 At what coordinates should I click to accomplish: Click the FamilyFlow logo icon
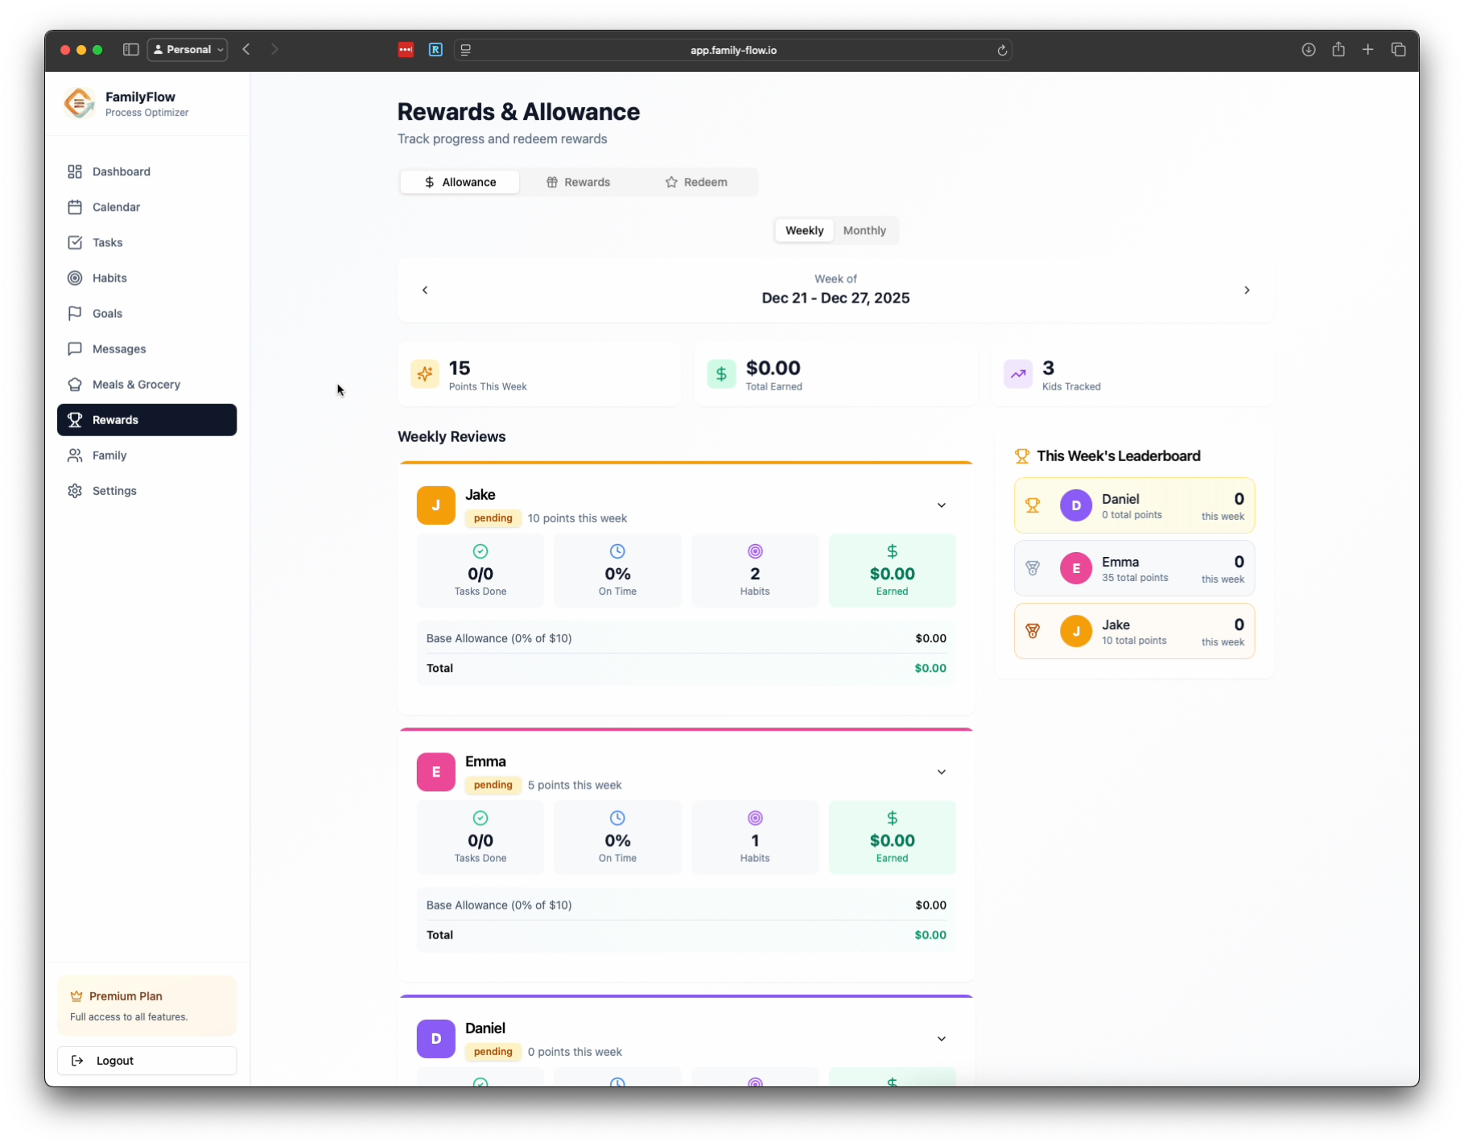coord(79,103)
